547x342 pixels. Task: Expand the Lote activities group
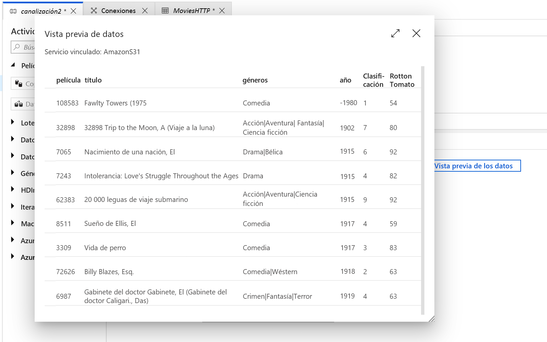point(13,122)
